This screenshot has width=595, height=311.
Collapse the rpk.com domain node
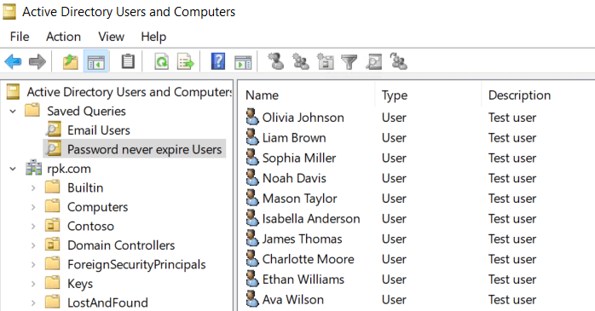pos(13,169)
